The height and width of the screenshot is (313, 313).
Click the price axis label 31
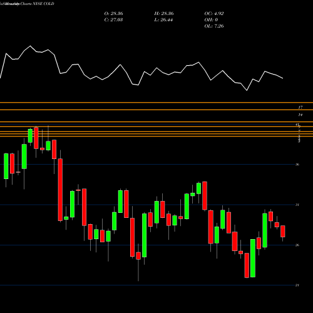coord(297,205)
